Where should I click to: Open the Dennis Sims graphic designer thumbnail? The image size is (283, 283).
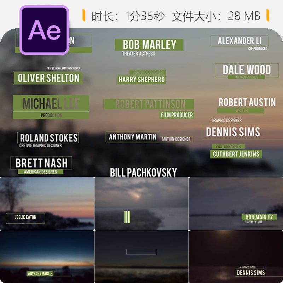click(x=236, y=256)
